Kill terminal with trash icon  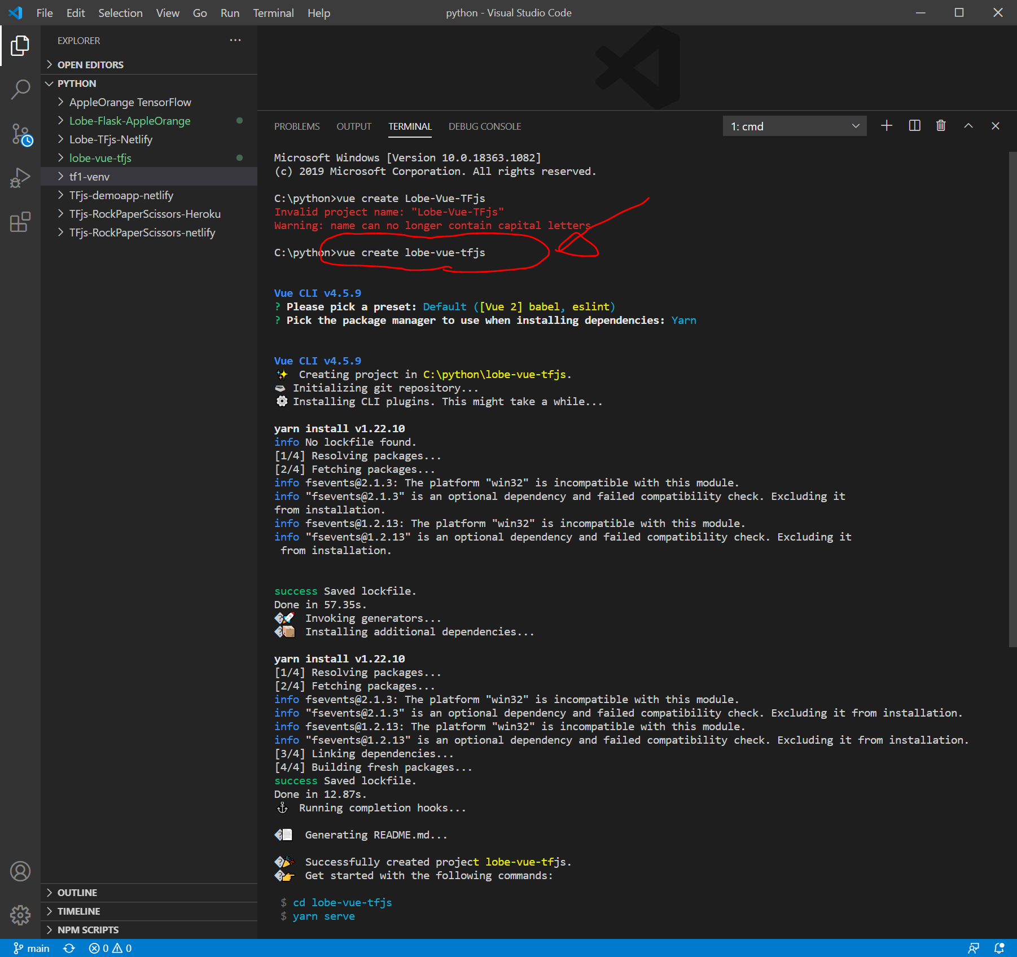[941, 126]
